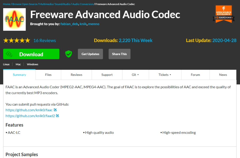
Task: Click the Open Source Excellence badge
Action: pyautogui.click(x=224, y=14)
